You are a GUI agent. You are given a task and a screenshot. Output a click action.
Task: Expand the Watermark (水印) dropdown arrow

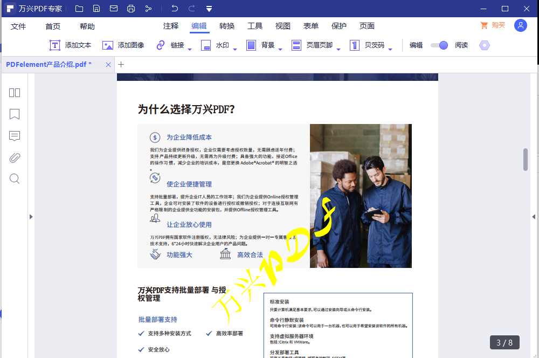pos(235,50)
